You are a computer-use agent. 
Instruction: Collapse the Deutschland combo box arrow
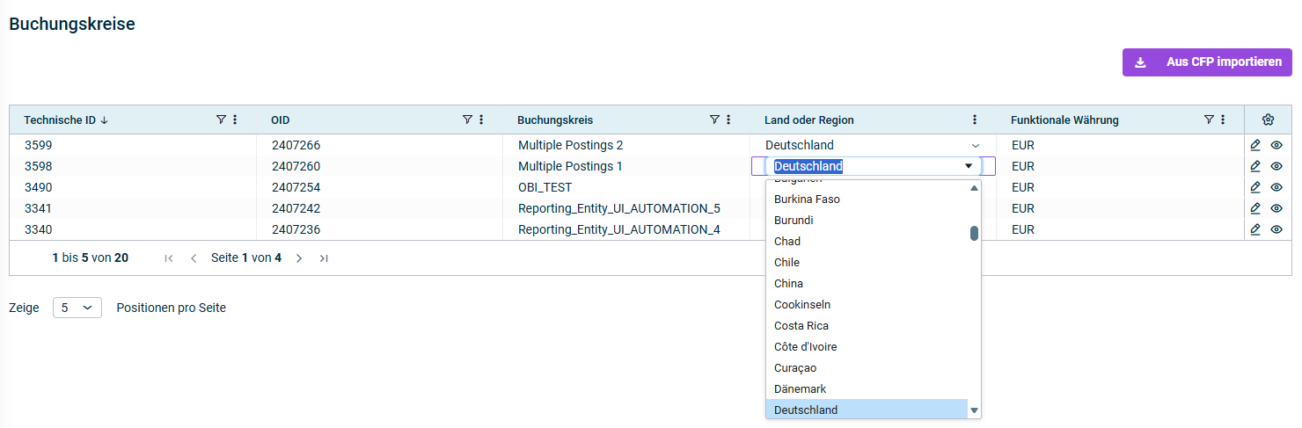point(969,166)
